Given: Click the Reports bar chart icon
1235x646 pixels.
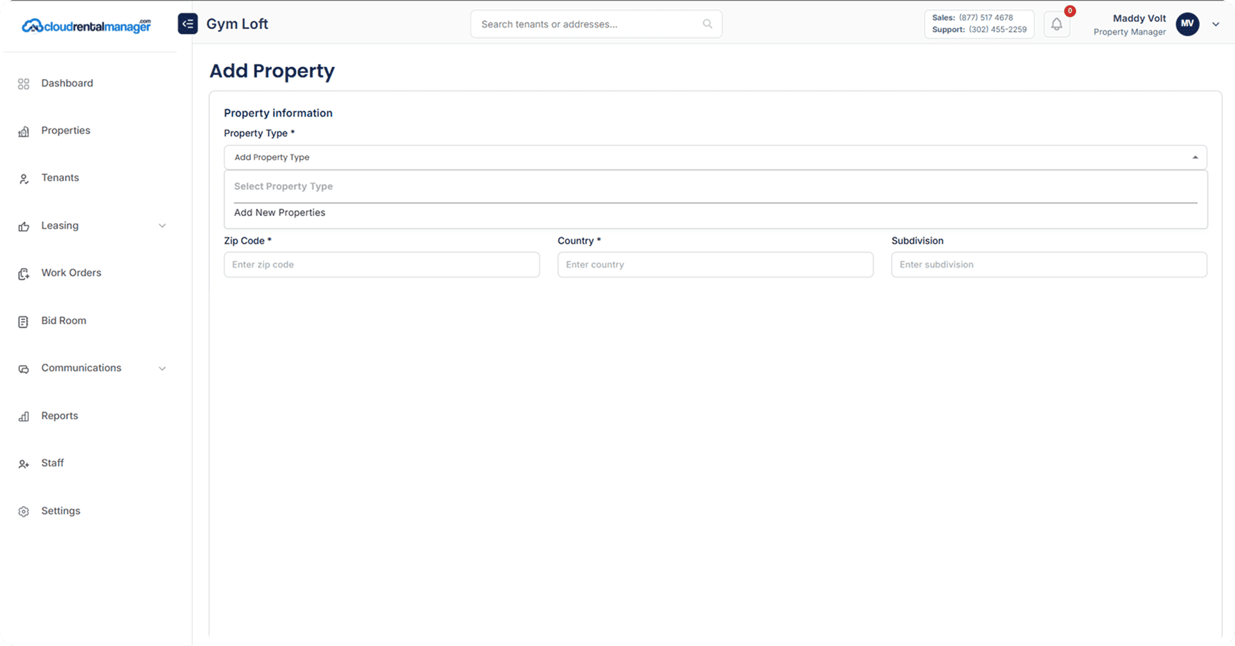Looking at the screenshot, I should click(23, 417).
